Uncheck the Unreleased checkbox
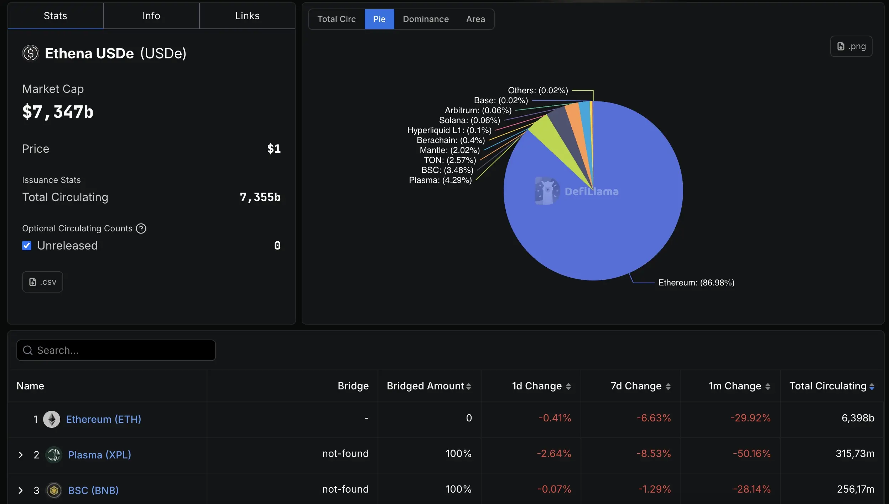889x504 pixels. (x=27, y=246)
